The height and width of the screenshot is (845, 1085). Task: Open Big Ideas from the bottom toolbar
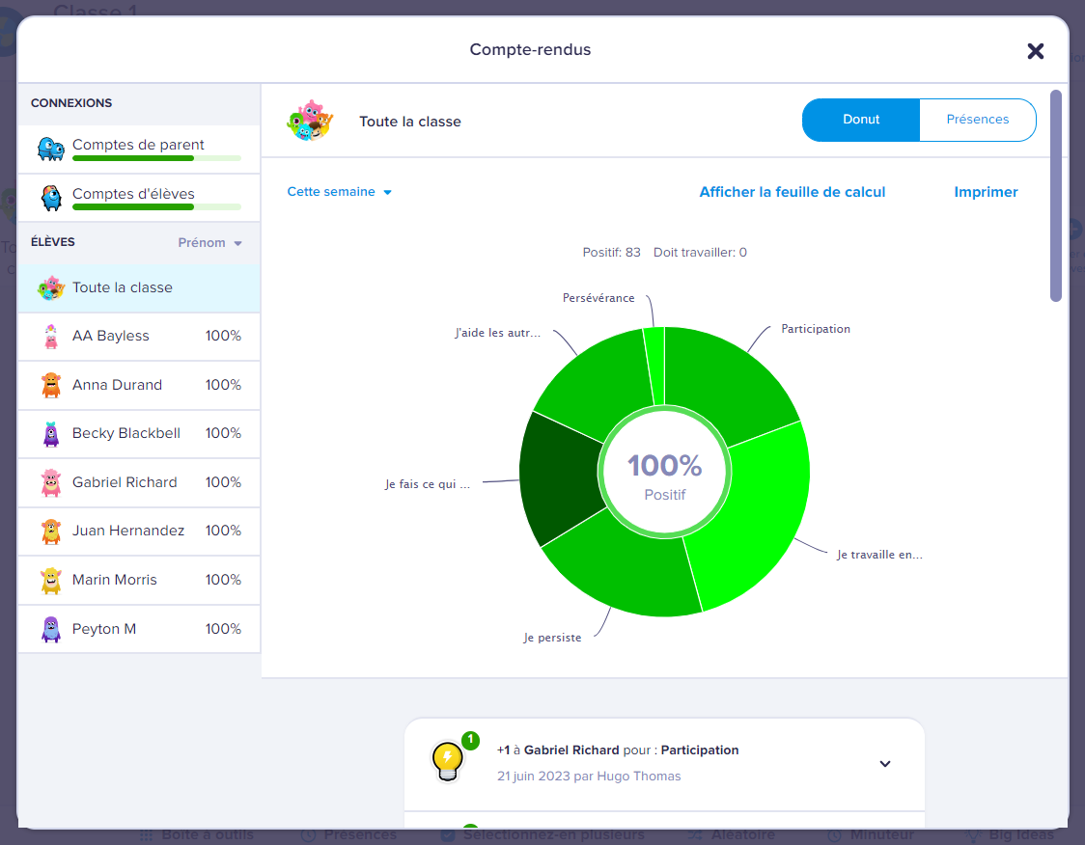tap(971, 835)
